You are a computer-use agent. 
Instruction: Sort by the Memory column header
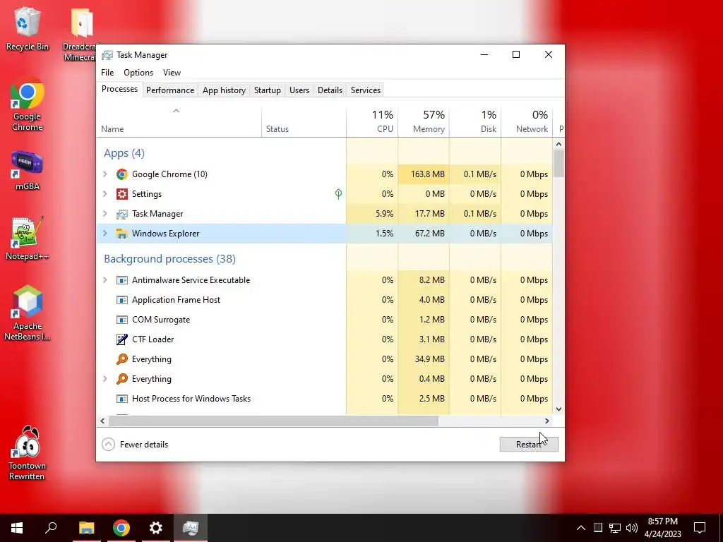[424, 123]
